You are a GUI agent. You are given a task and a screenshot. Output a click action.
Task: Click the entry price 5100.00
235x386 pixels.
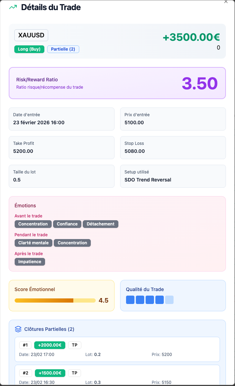tap(134, 123)
